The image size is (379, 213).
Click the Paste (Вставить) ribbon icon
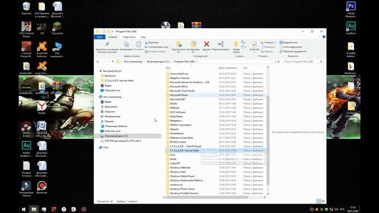[139, 44]
